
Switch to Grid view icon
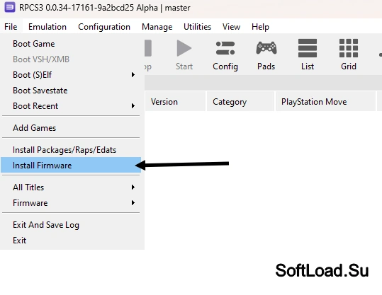(349, 48)
